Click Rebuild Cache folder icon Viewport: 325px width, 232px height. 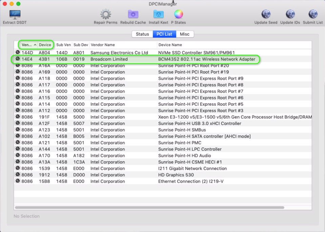[x=133, y=15]
